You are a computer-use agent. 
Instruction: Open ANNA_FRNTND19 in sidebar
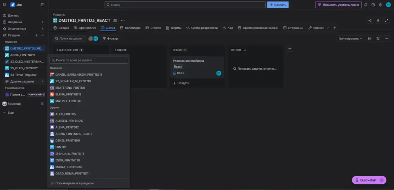24,55
